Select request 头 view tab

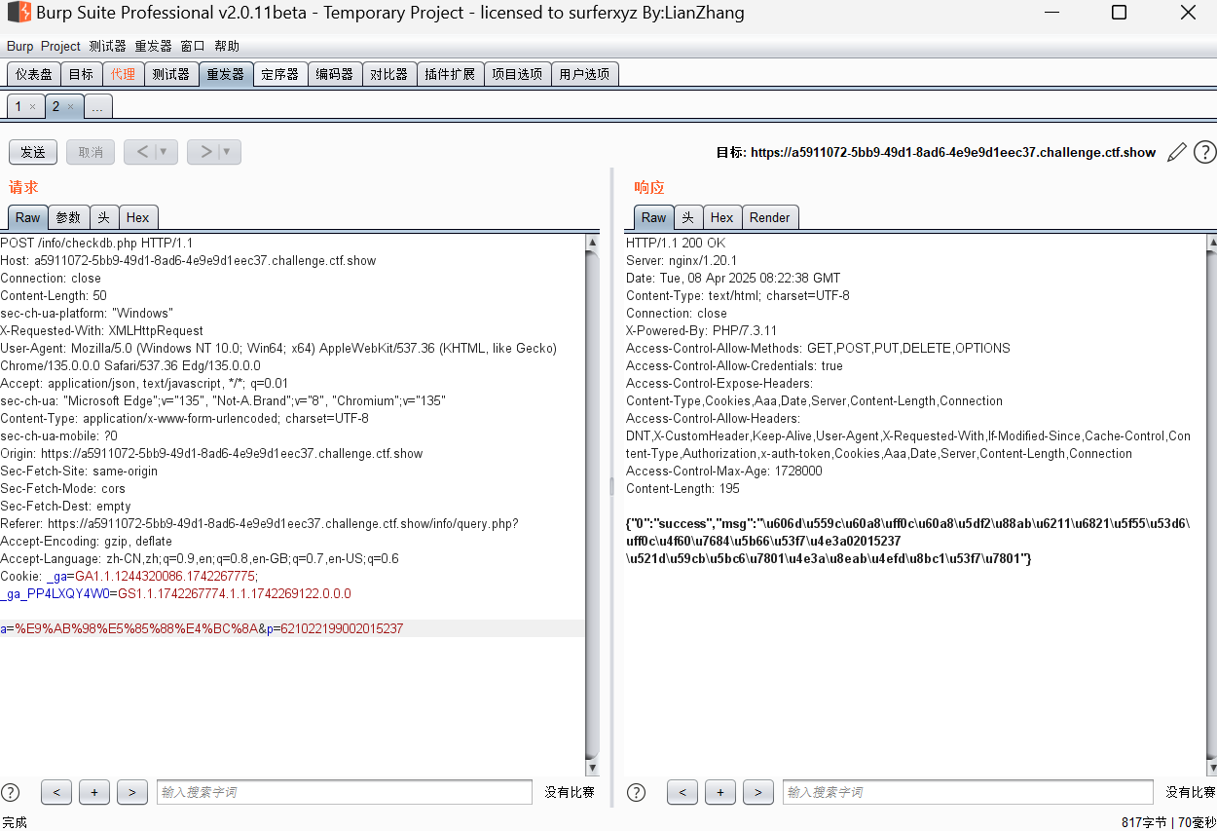click(103, 217)
